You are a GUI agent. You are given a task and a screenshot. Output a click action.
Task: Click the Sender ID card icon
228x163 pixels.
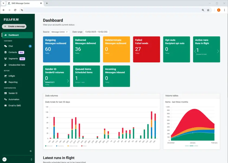click(6, 93)
